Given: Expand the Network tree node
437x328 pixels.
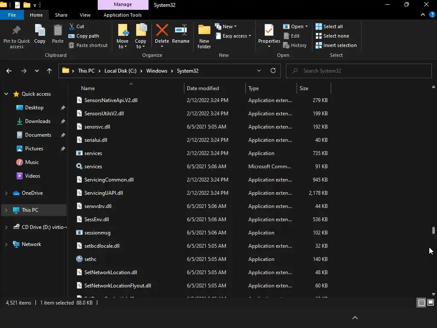Looking at the screenshot, I should click(x=6, y=244).
